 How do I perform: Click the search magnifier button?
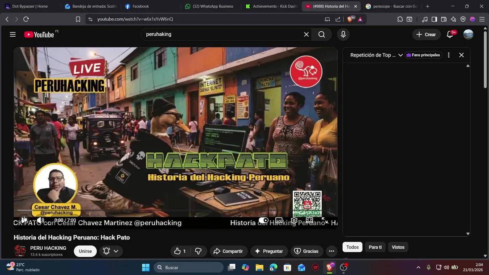(x=322, y=34)
